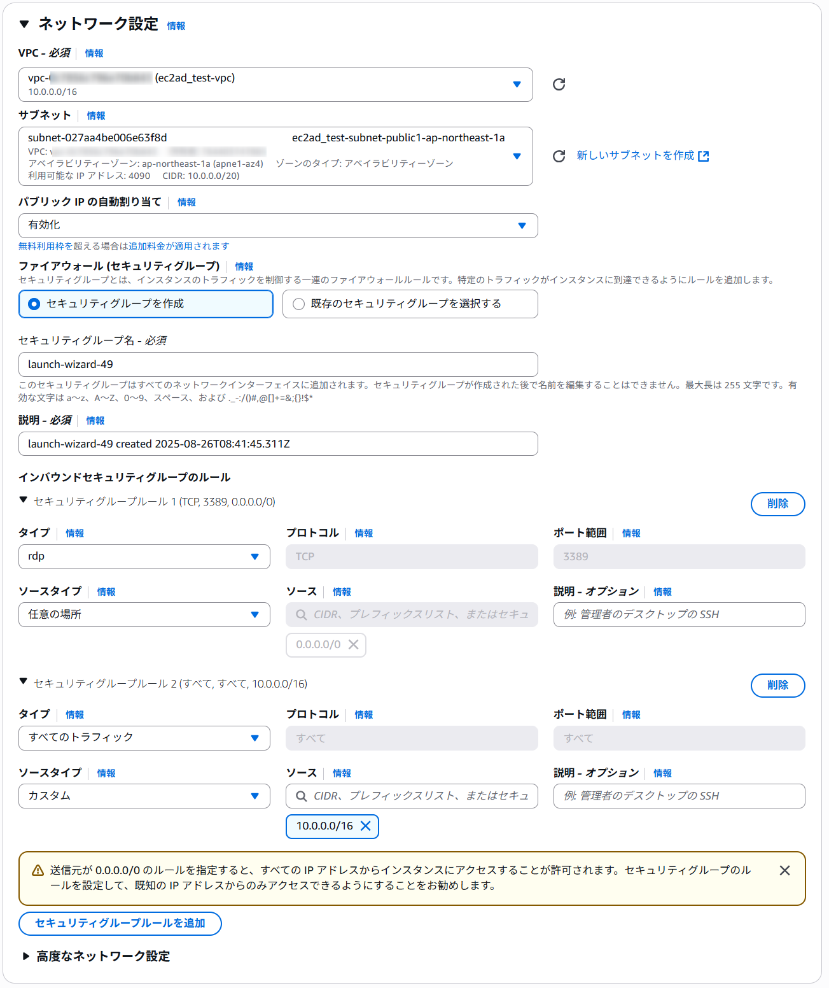
Task: Click the セキュリティグループ名 input field
Action: click(278, 364)
